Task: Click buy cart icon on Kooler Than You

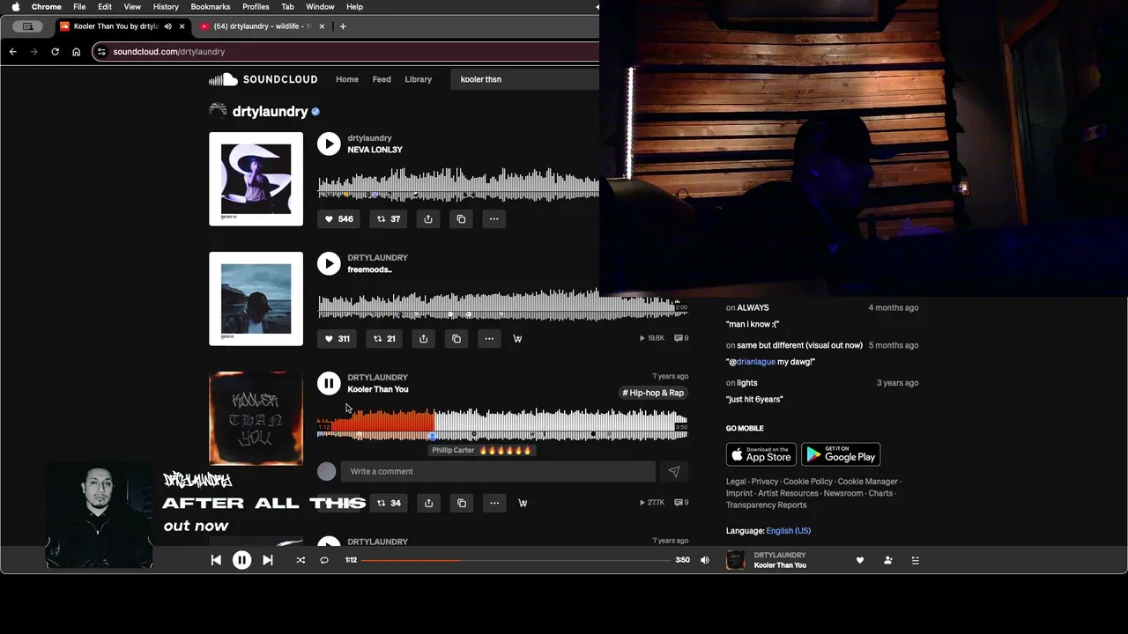Action: (523, 503)
